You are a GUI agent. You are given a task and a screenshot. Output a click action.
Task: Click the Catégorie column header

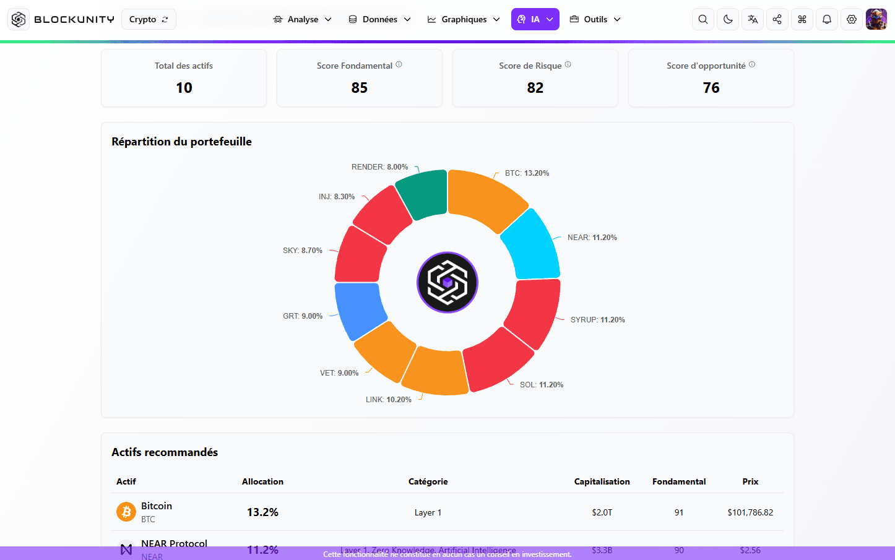pos(428,481)
